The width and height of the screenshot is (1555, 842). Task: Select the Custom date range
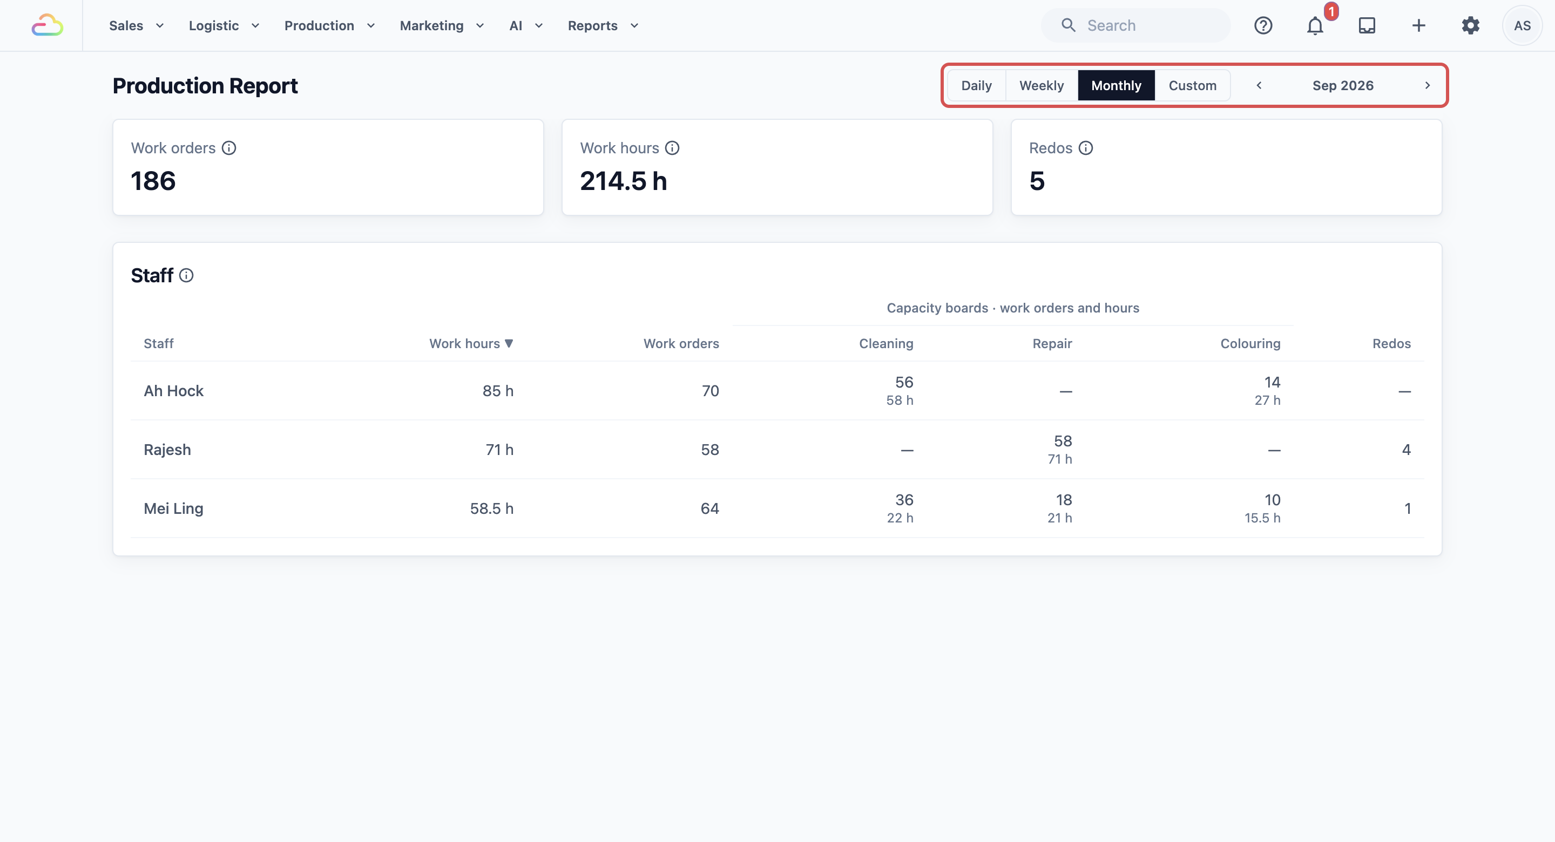tap(1192, 85)
